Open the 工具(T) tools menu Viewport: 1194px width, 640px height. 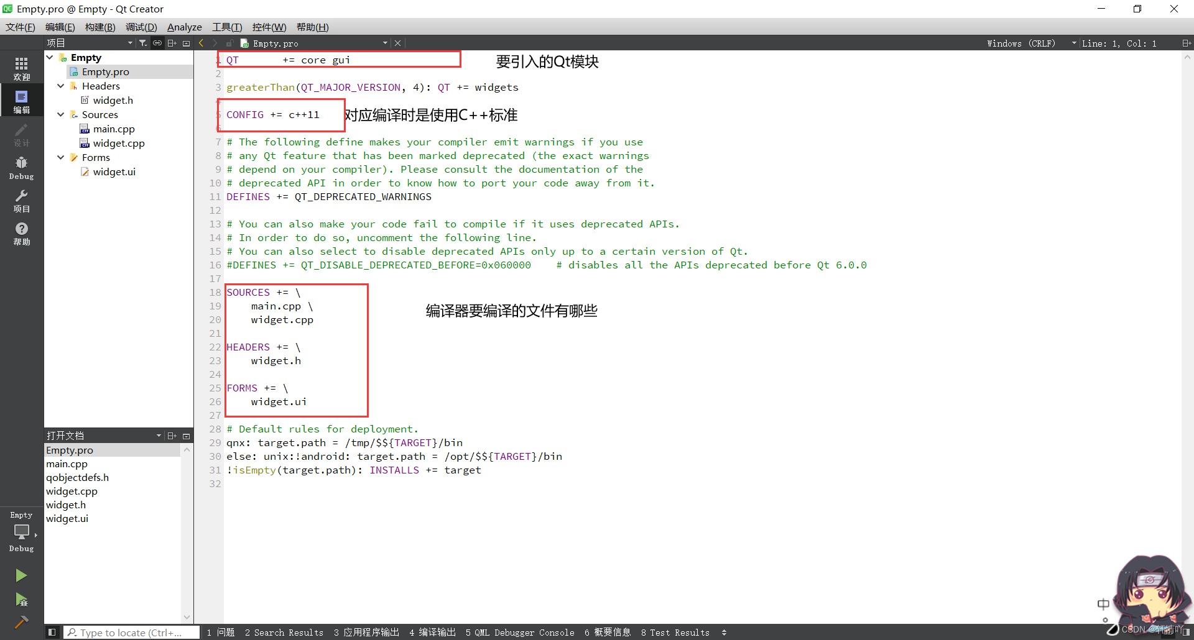(227, 27)
